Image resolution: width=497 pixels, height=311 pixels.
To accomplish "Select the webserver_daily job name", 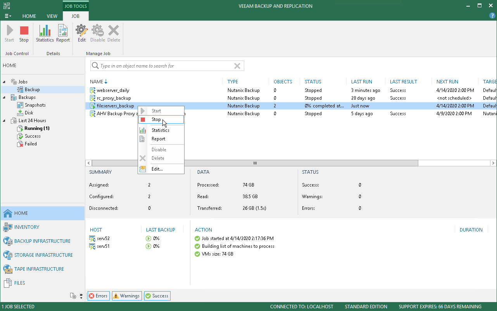I will (x=113, y=90).
